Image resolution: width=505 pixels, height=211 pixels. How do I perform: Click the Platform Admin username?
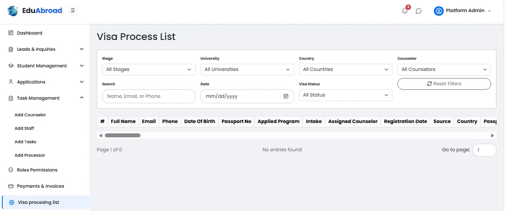[x=465, y=11]
